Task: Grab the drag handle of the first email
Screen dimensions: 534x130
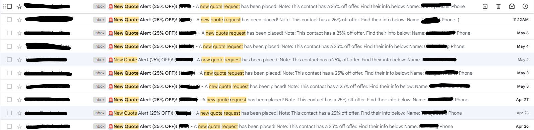Action: pos(4,6)
